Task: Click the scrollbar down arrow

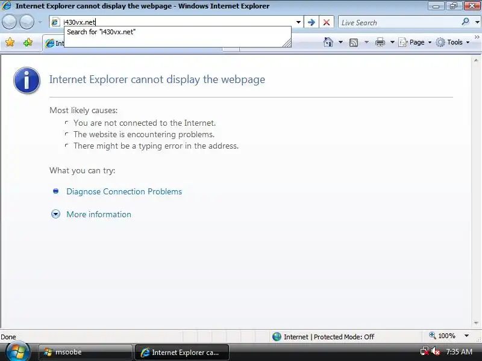Action: [476, 323]
